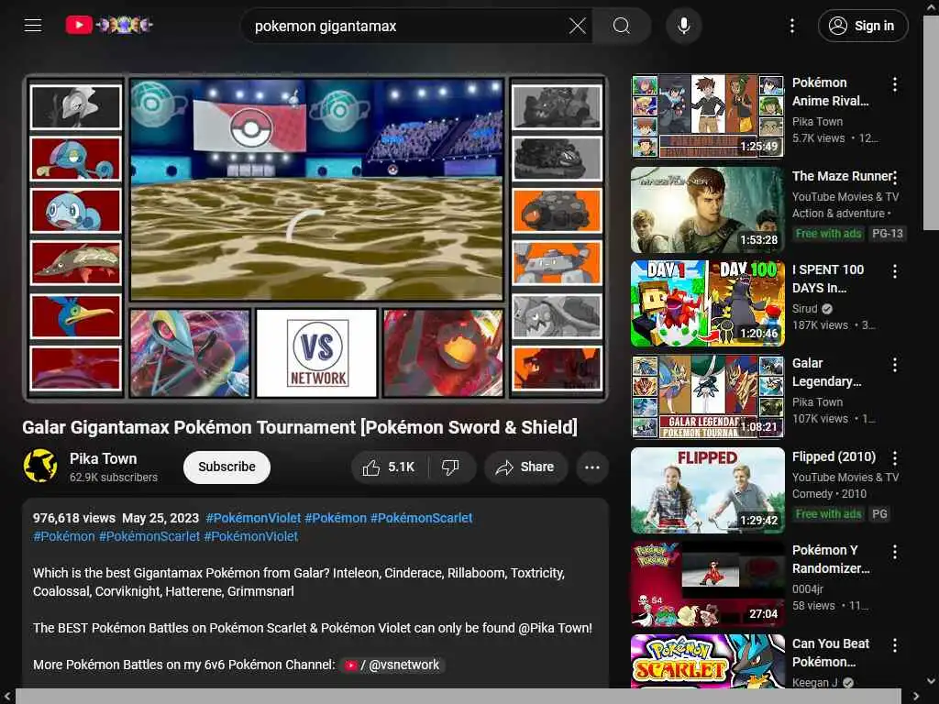Open Pokémon Y Randomizer video thumbnail
This screenshot has width=939, height=704.
point(707,583)
